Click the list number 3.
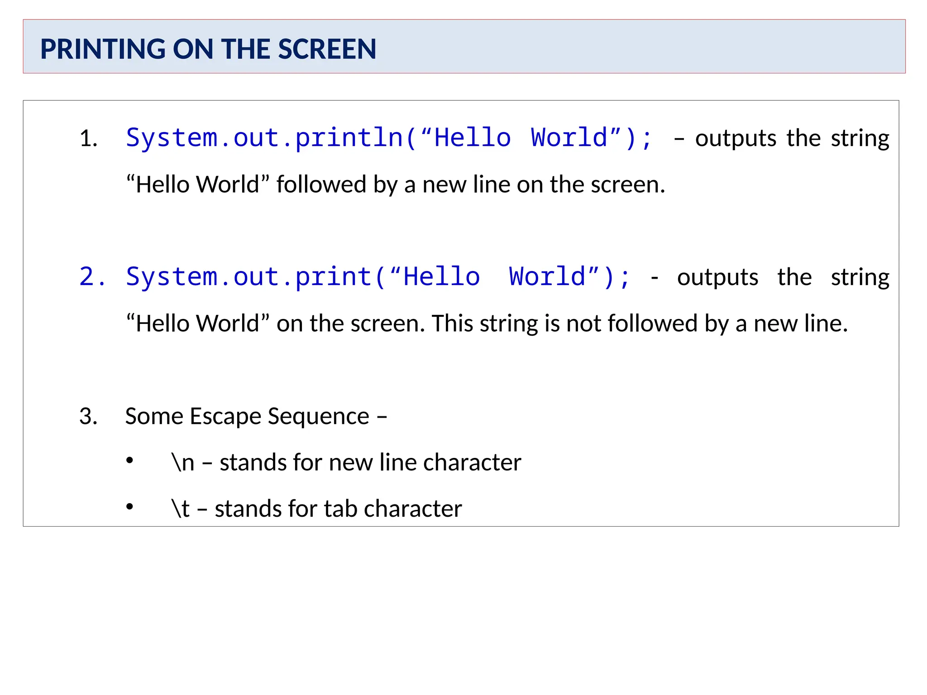927x695 pixels. click(x=88, y=416)
